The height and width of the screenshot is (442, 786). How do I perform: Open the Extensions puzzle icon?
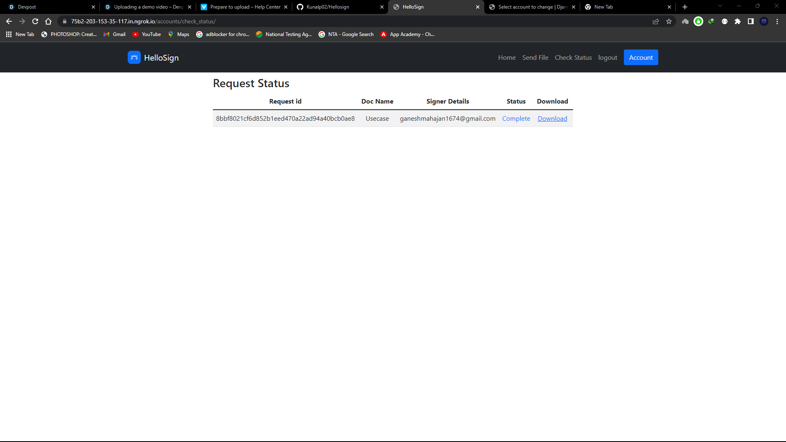737,21
